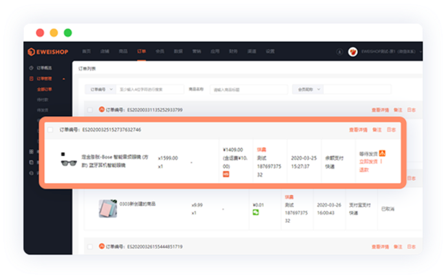Click the 订单概览 sidebar icon
446x278 pixels.
coord(31,68)
